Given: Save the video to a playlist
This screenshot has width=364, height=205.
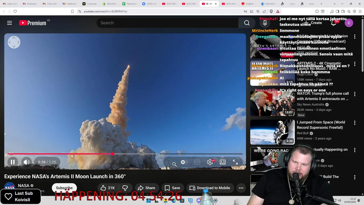Looking at the screenshot, I should 172,188.
